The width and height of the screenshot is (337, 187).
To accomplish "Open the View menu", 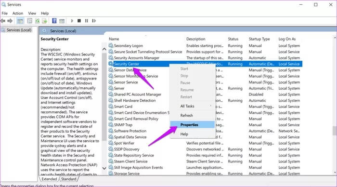I will [x=32, y=13].
